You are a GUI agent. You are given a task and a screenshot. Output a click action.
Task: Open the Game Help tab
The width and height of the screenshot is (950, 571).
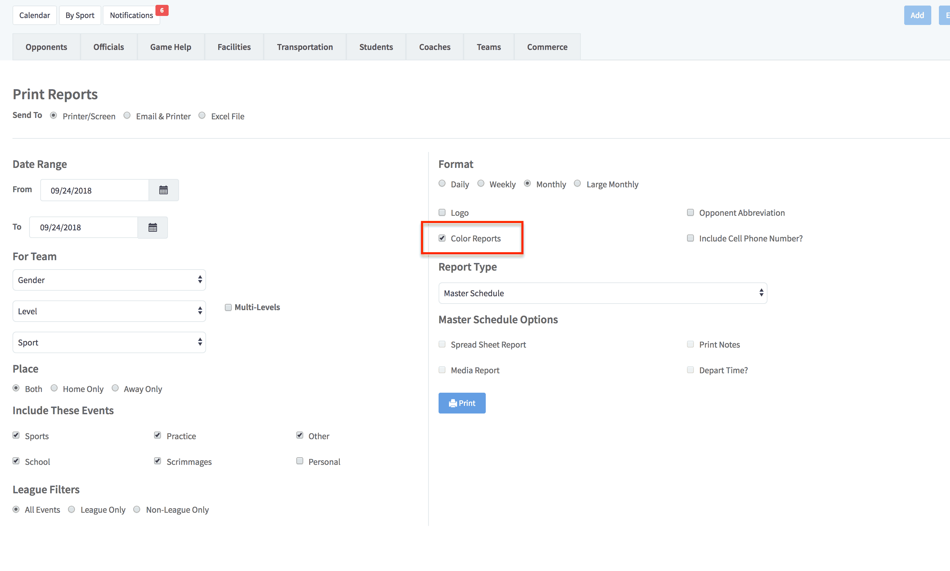coord(171,47)
